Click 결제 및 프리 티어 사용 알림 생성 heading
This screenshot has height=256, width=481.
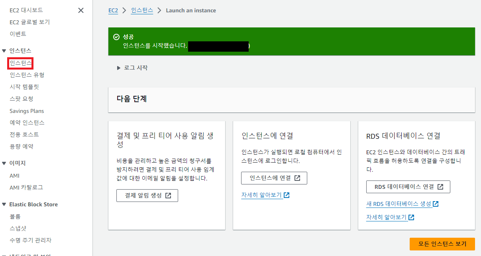(x=165, y=140)
